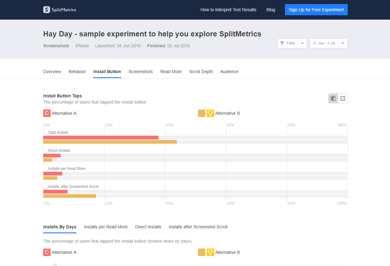Image resolution: width=390 pixels, height=266 pixels.
Task: Open the Overview tab
Action: (x=52, y=72)
